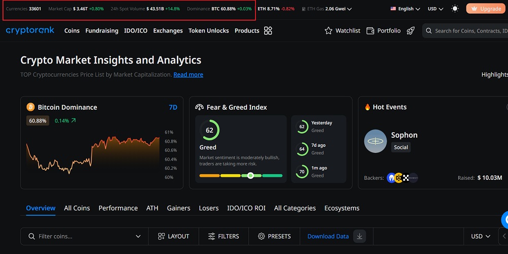Image resolution: width=508 pixels, height=254 pixels.
Task: Open the FILTERS button
Action: pos(224,236)
